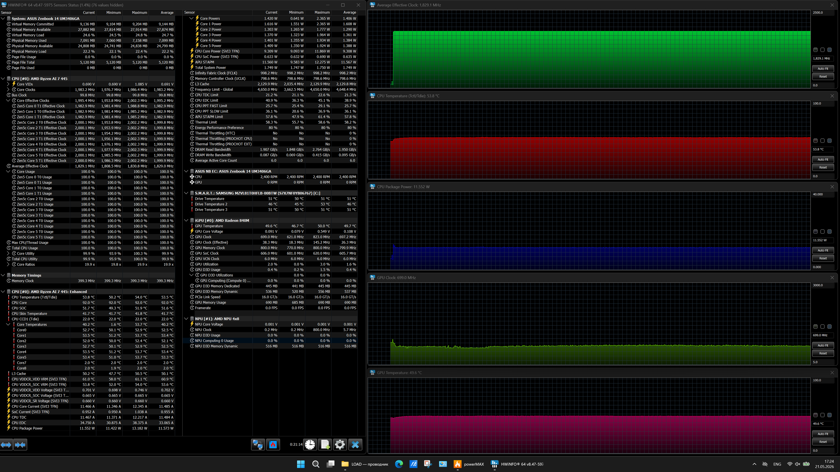
Task: Expand the Core Utility row
Action: [8, 253]
